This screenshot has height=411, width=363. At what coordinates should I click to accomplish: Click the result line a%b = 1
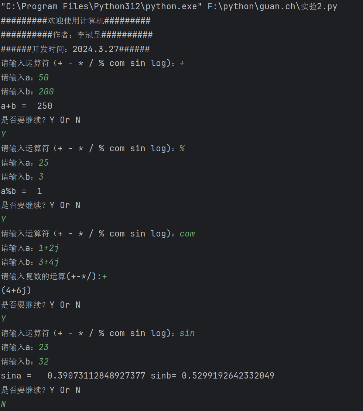[x=21, y=191]
